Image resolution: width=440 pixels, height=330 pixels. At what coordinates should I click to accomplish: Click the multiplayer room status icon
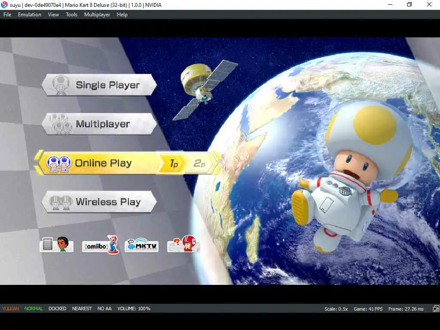[436, 309]
